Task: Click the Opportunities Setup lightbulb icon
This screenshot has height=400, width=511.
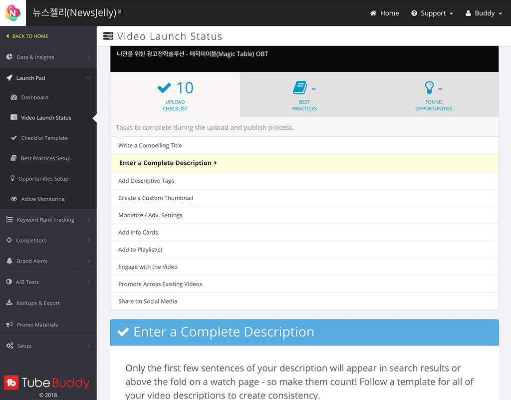Action: pyautogui.click(x=12, y=178)
